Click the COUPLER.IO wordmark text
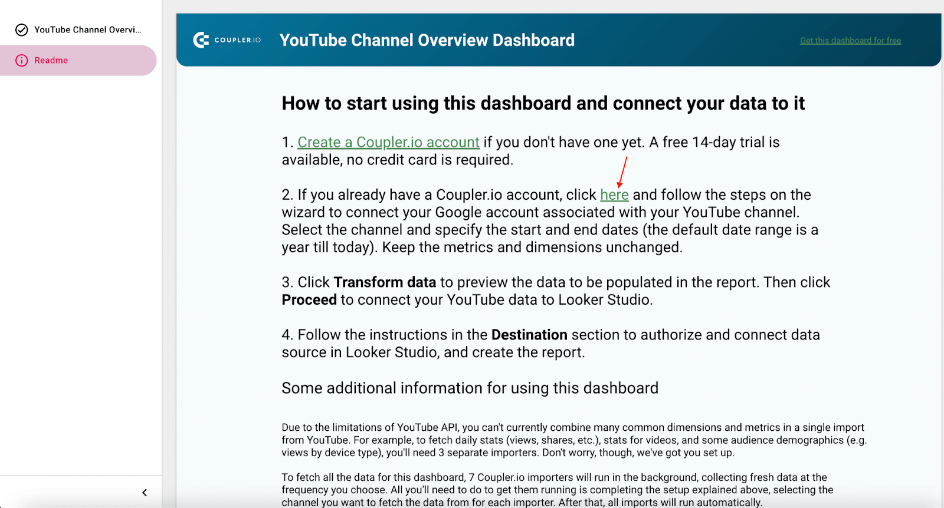 pos(237,40)
